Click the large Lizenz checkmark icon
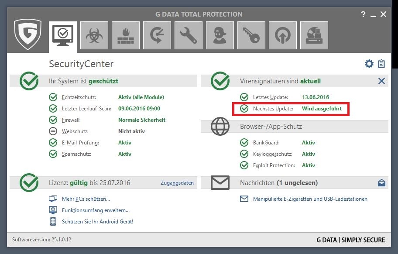 tap(29, 182)
